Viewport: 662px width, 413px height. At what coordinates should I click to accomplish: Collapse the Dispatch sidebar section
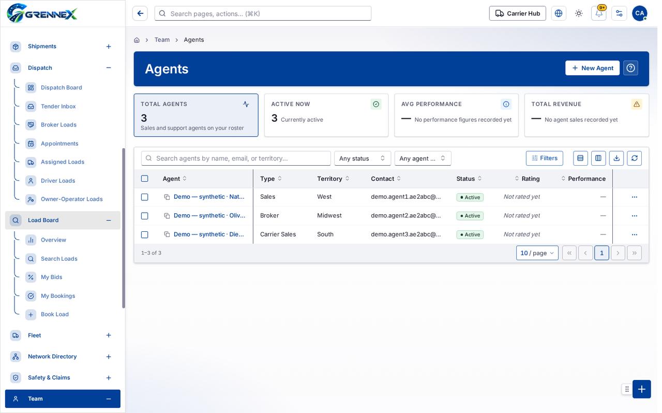point(109,68)
